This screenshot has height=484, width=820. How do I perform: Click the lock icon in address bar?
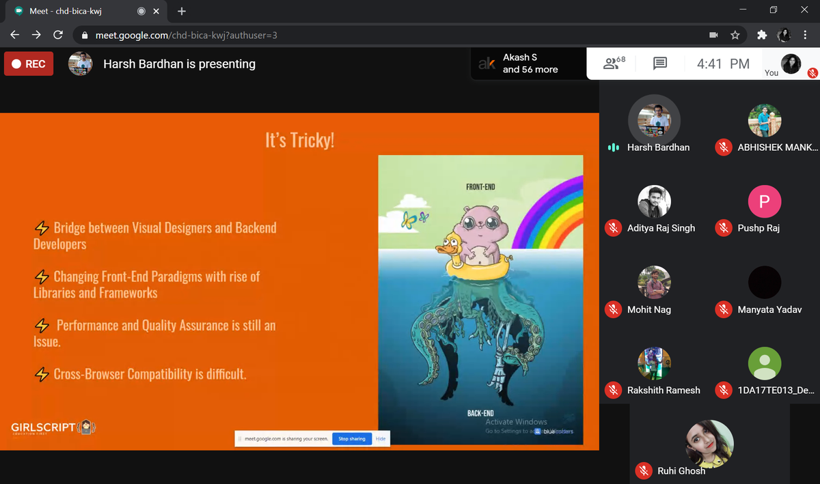85,35
